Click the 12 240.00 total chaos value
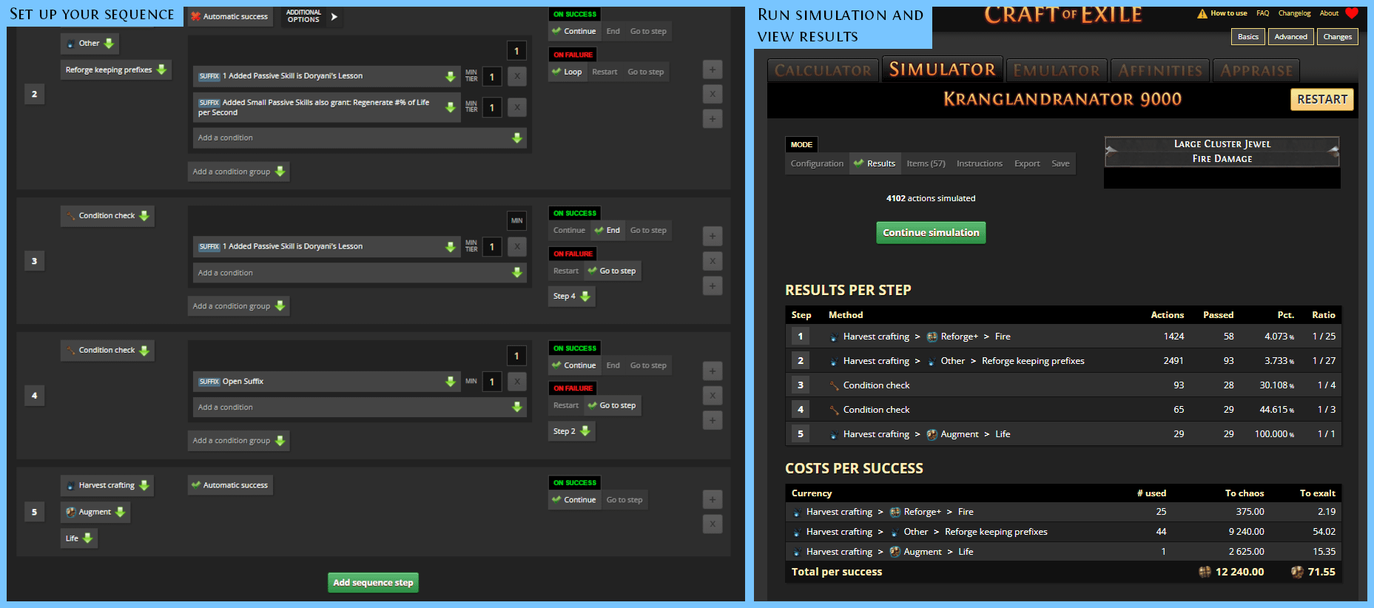This screenshot has width=1374, height=608. click(1239, 572)
